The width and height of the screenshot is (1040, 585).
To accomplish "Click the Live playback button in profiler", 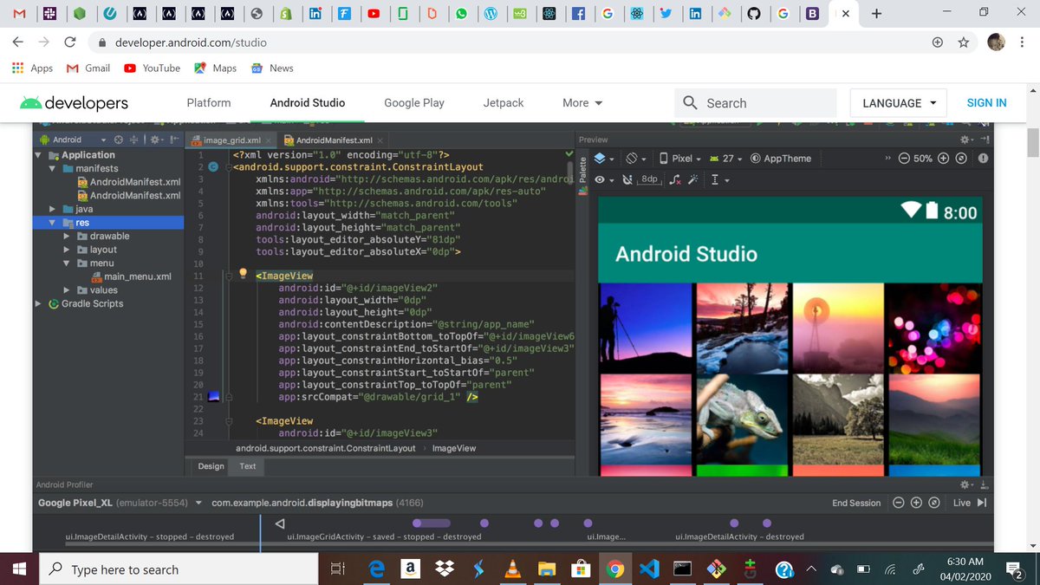I will pos(970,503).
